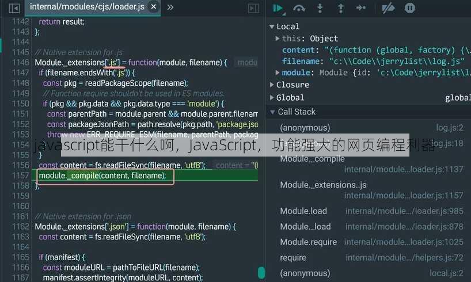The height and width of the screenshot is (282, 471).
Task: Toggle pause on exceptions
Action: tap(410, 8)
